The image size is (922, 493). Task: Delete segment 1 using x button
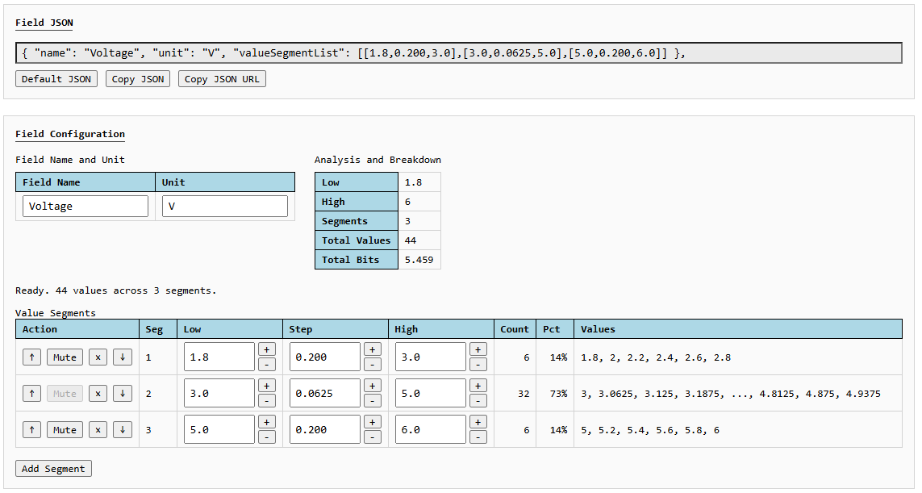98,357
